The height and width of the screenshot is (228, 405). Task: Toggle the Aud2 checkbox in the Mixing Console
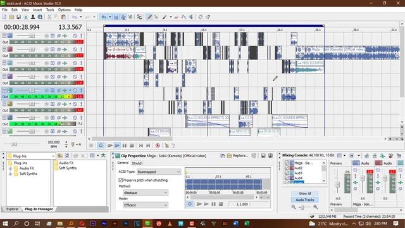click(287, 168)
